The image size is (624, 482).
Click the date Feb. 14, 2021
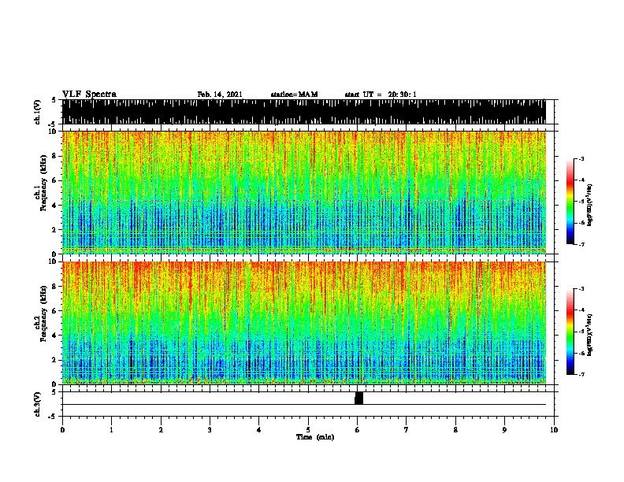[x=220, y=95]
